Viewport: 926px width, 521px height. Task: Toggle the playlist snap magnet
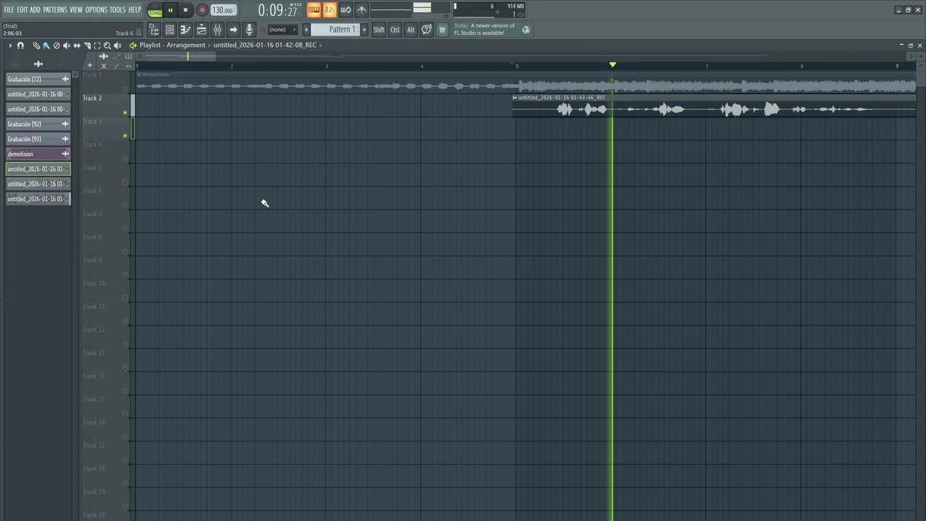pos(20,46)
